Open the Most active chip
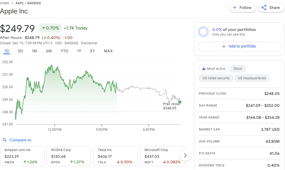The width and height of the screenshot is (285, 170). point(214,69)
